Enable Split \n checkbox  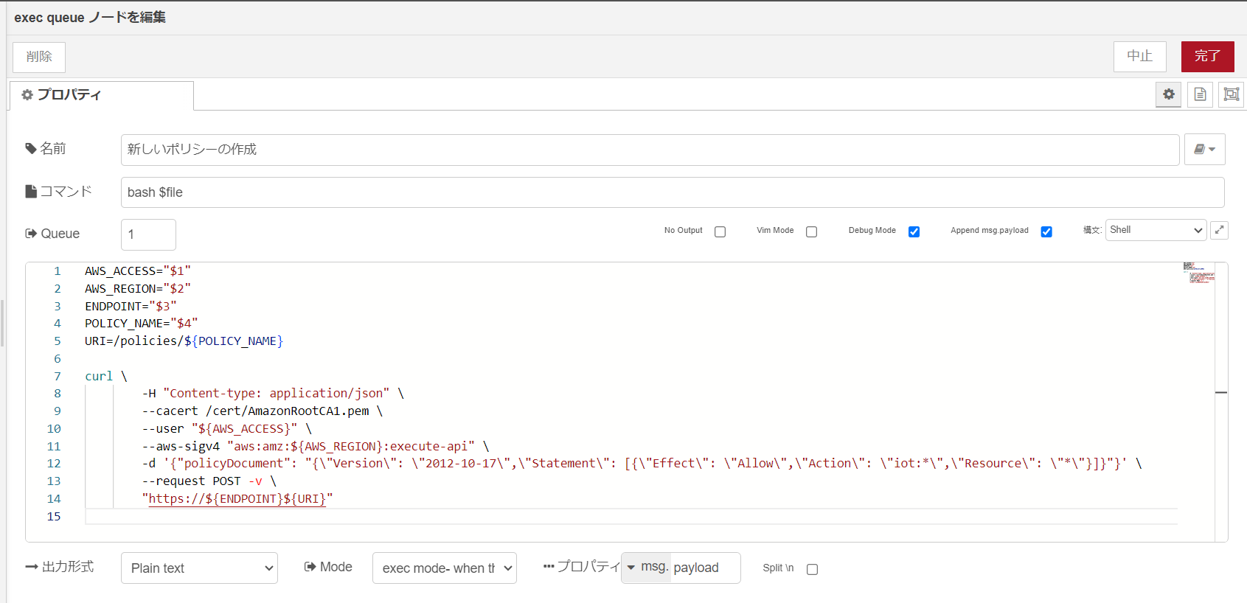point(813,569)
